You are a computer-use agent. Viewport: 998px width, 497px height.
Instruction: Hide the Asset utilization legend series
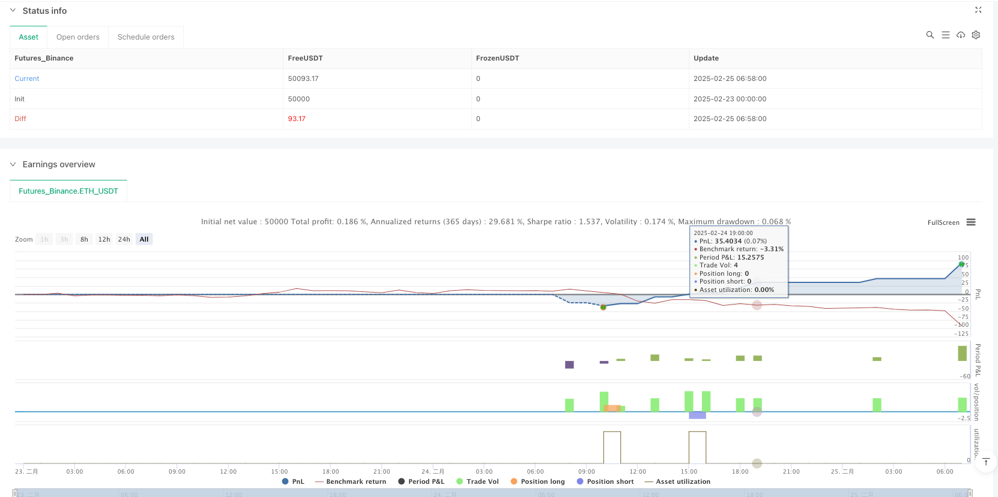[677, 481]
